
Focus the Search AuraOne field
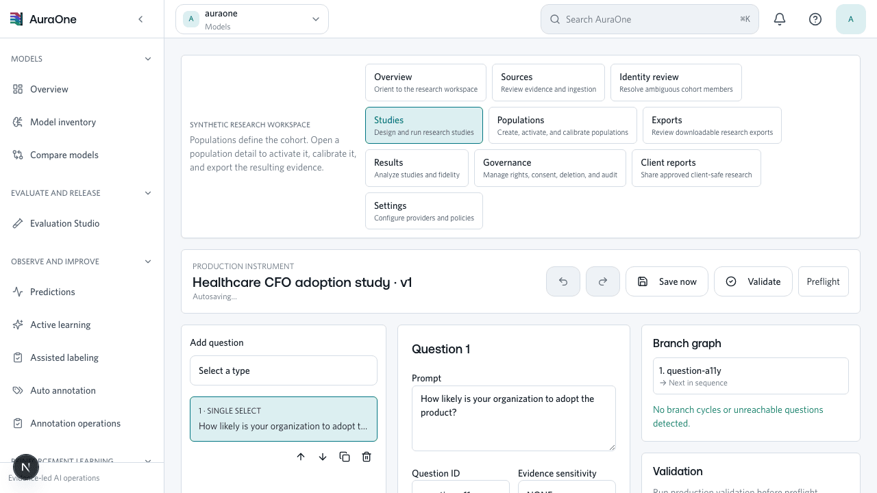650,19
